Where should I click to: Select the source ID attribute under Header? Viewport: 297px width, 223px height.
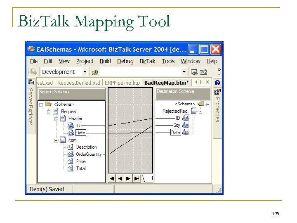click(x=78, y=126)
